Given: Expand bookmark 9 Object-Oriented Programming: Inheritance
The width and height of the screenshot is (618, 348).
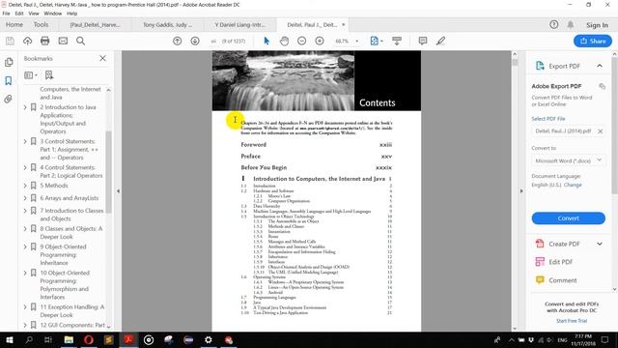Looking at the screenshot, I should pyautogui.click(x=25, y=247).
